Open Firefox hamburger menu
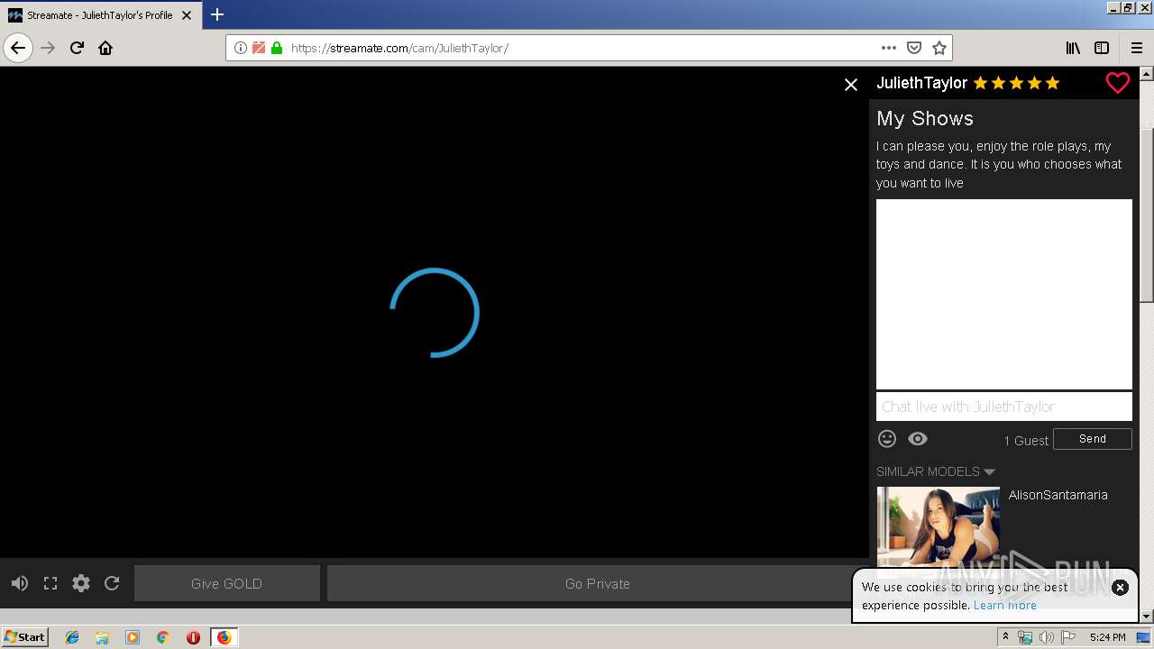 (x=1137, y=48)
